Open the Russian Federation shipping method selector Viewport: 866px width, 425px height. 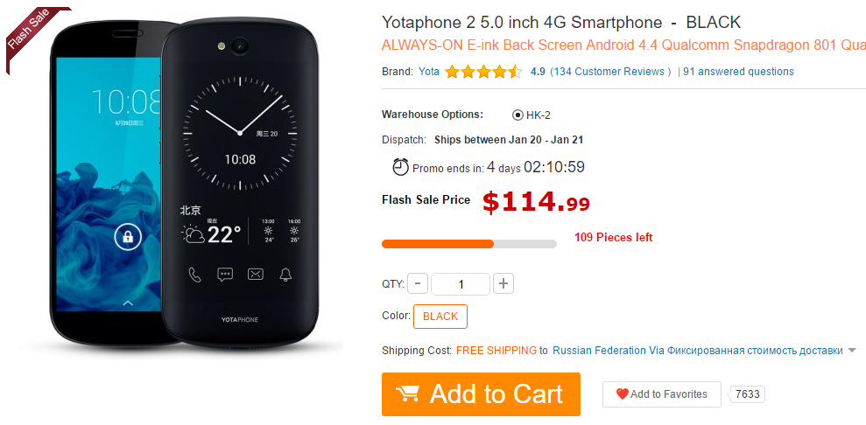click(698, 351)
